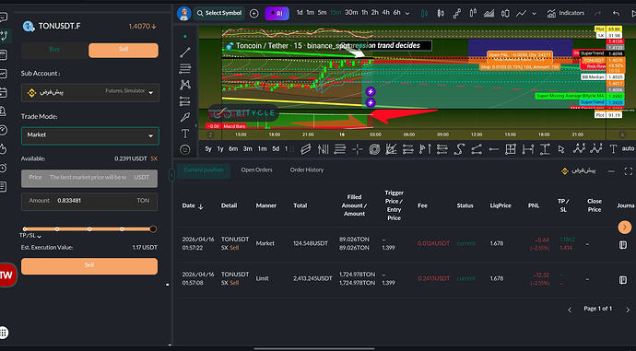The height and width of the screenshot is (351, 636).
Task: Select the arrow cursor tool in bottom toolbar
Action: 561,149
